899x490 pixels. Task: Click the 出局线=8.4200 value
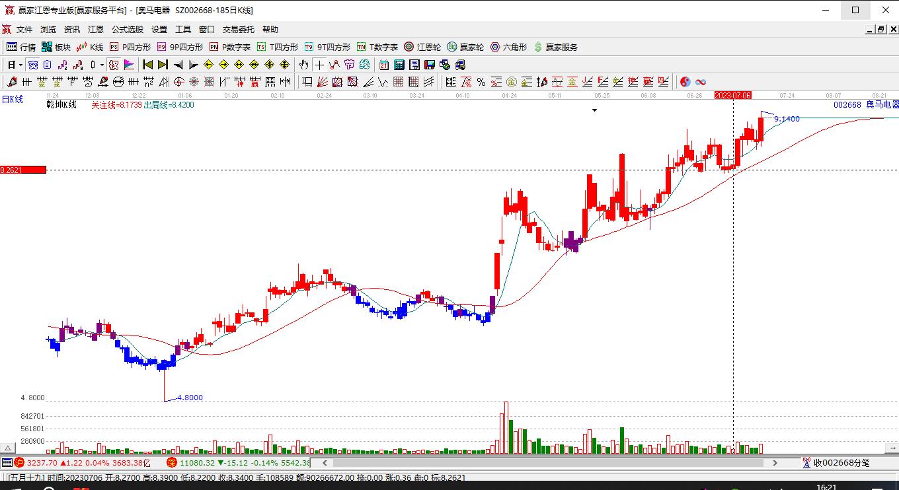coord(169,105)
